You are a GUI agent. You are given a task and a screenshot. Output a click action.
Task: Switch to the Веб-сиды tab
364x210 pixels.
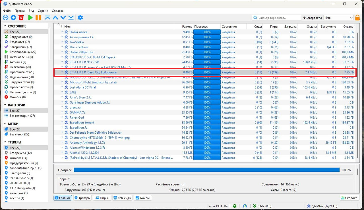[122, 198]
